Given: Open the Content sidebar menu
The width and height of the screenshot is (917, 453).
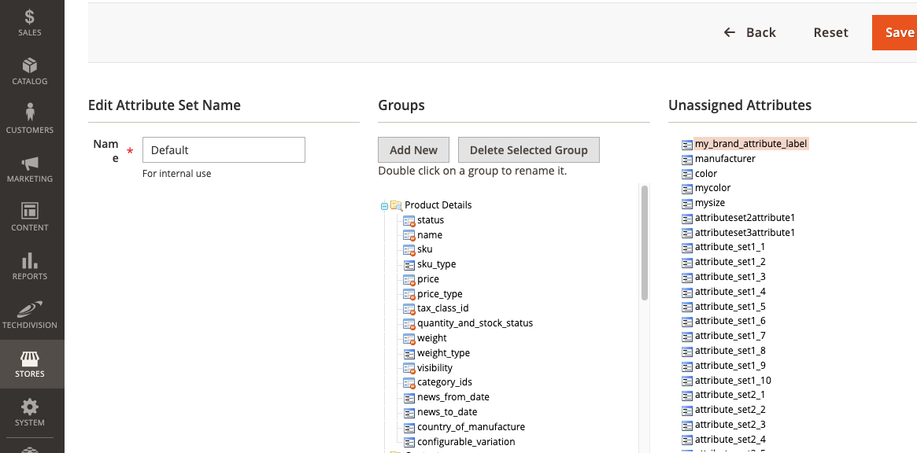Looking at the screenshot, I should tap(29, 217).
